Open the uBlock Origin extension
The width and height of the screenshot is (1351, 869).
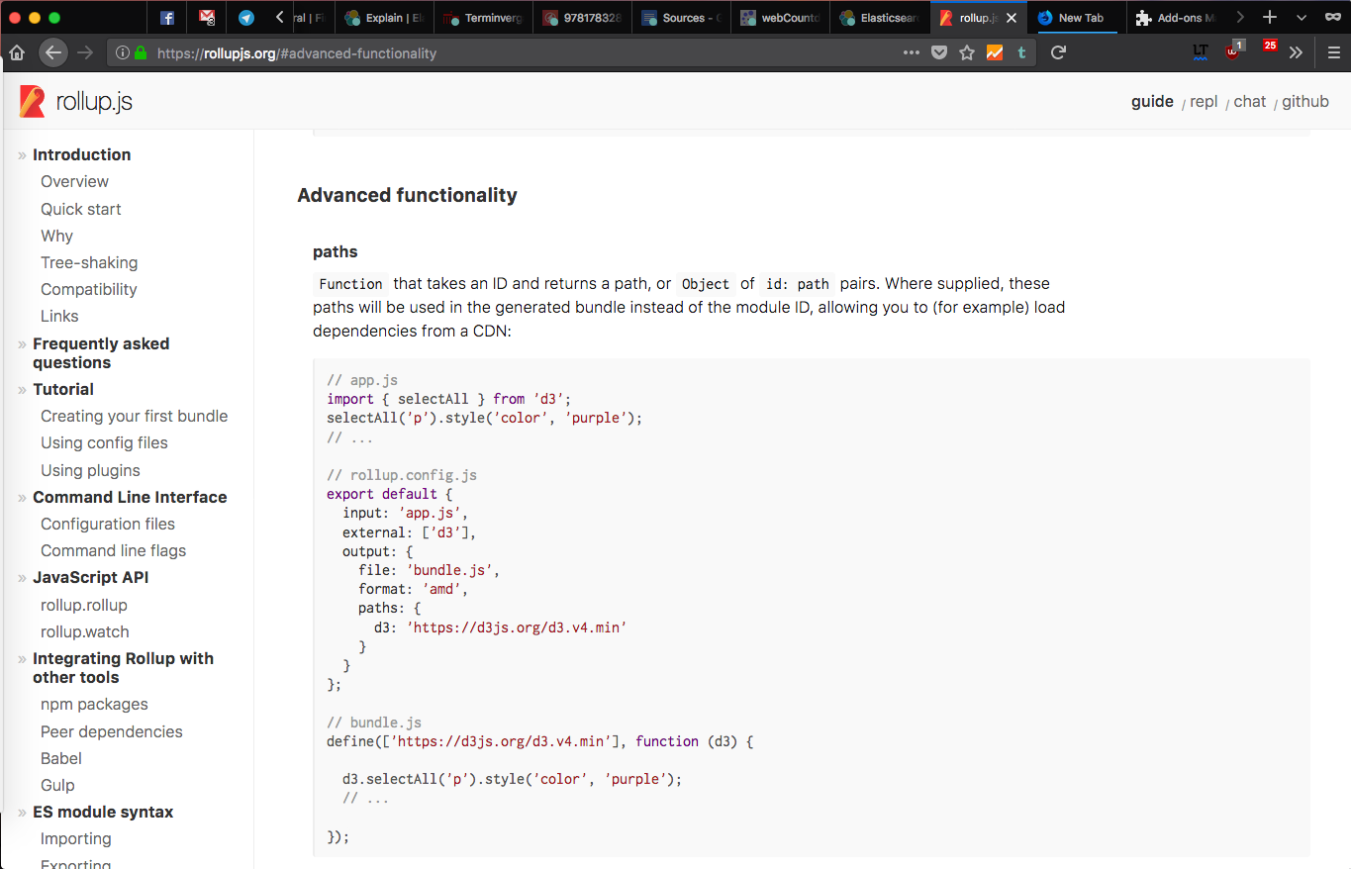tap(1234, 51)
